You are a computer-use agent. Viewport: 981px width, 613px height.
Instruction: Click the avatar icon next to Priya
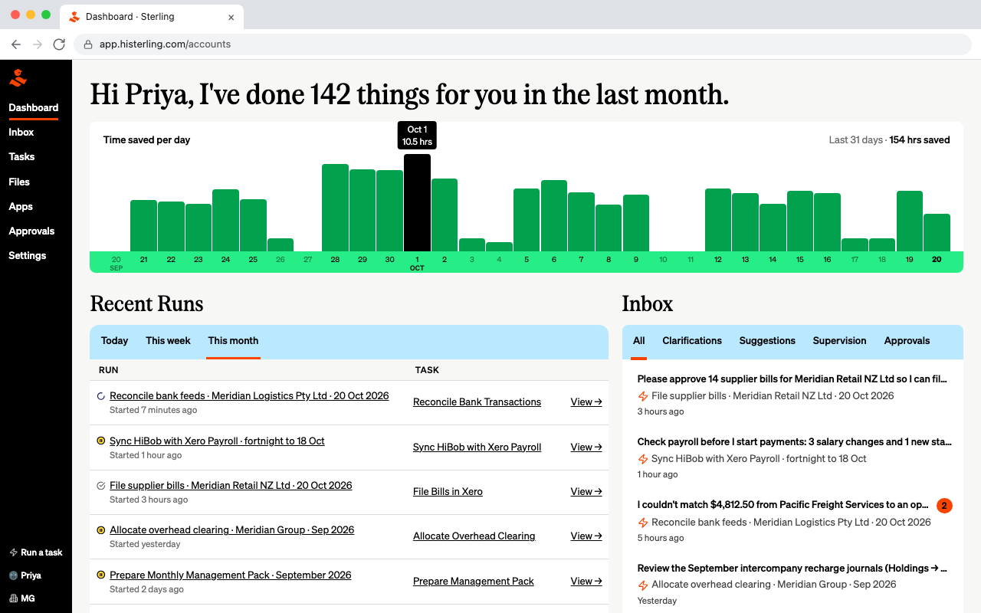pos(13,575)
